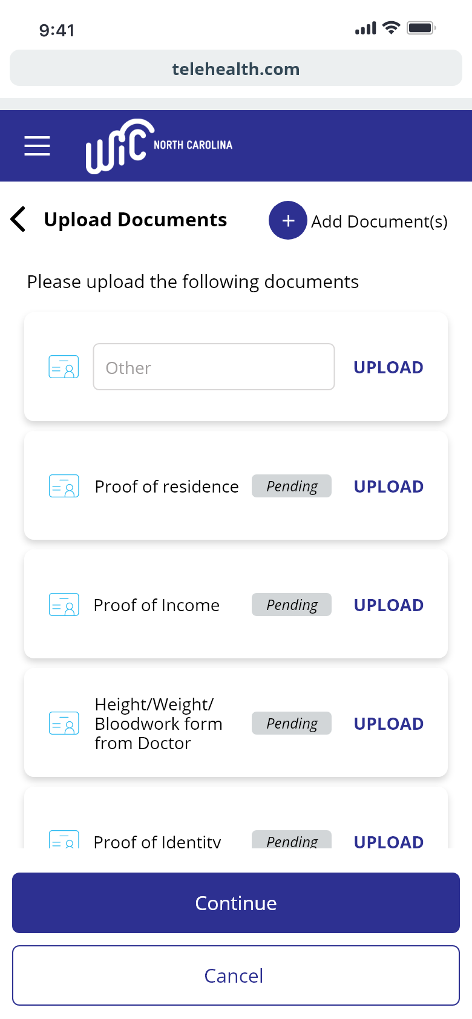Click the WIC North Carolina logo
Viewport: 472px width, 1019px height.
click(159, 146)
